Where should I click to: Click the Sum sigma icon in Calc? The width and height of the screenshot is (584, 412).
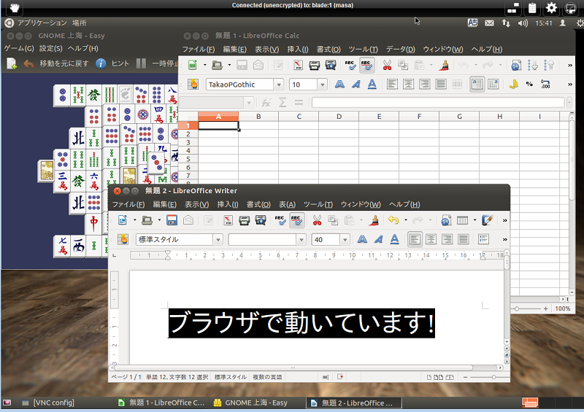tap(283, 102)
